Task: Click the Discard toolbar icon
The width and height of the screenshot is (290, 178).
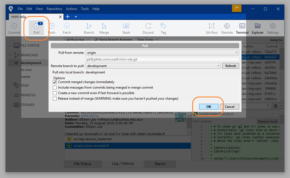Action: [148, 26]
